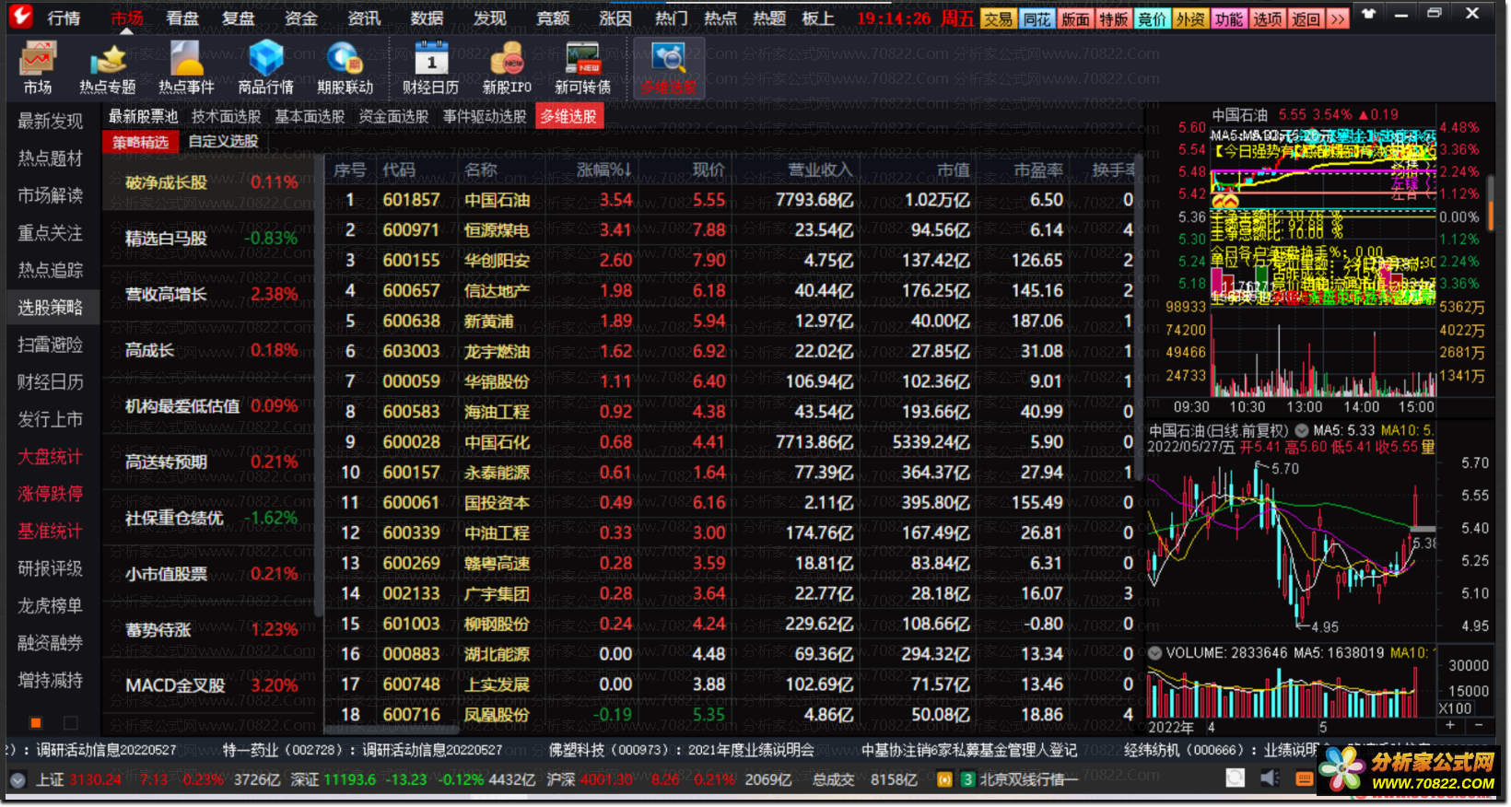1511x807 pixels.
Task: Choose the 精选白马股 strategy
Action: pyautogui.click(x=210, y=238)
